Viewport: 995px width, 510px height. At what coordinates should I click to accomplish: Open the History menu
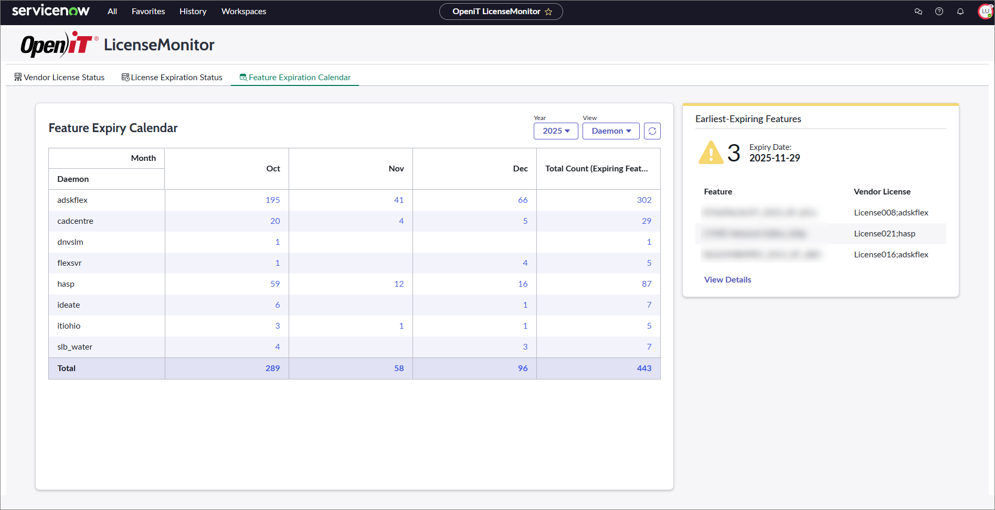(193, 12)
